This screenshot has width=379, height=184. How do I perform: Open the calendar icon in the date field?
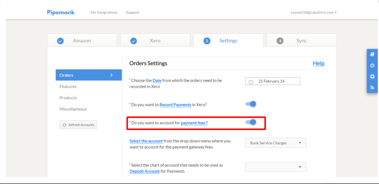[x=251, y=81]
